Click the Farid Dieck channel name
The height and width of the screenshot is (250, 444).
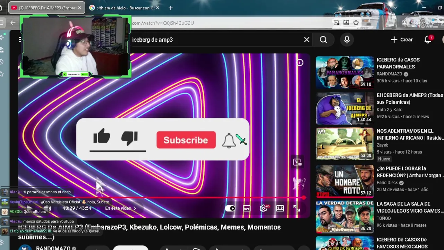[387, 183]
